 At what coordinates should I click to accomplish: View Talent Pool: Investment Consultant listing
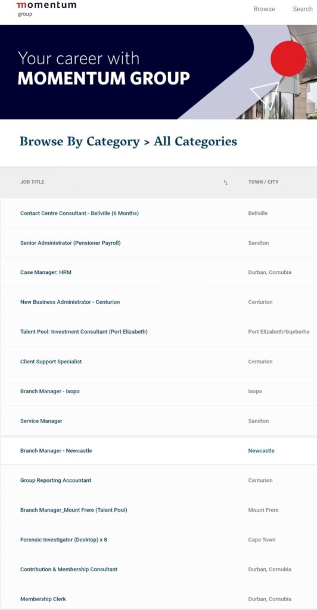click(x=84, y=332)
